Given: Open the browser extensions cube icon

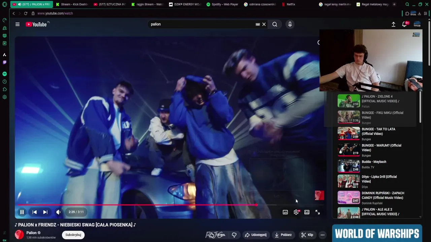Looking at the screenshot, I should coord(407,13).
